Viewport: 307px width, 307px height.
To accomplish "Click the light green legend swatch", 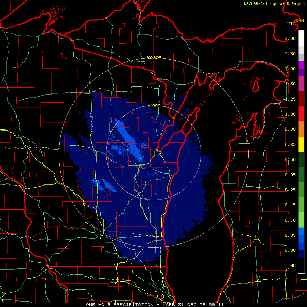I will [301, 220].
